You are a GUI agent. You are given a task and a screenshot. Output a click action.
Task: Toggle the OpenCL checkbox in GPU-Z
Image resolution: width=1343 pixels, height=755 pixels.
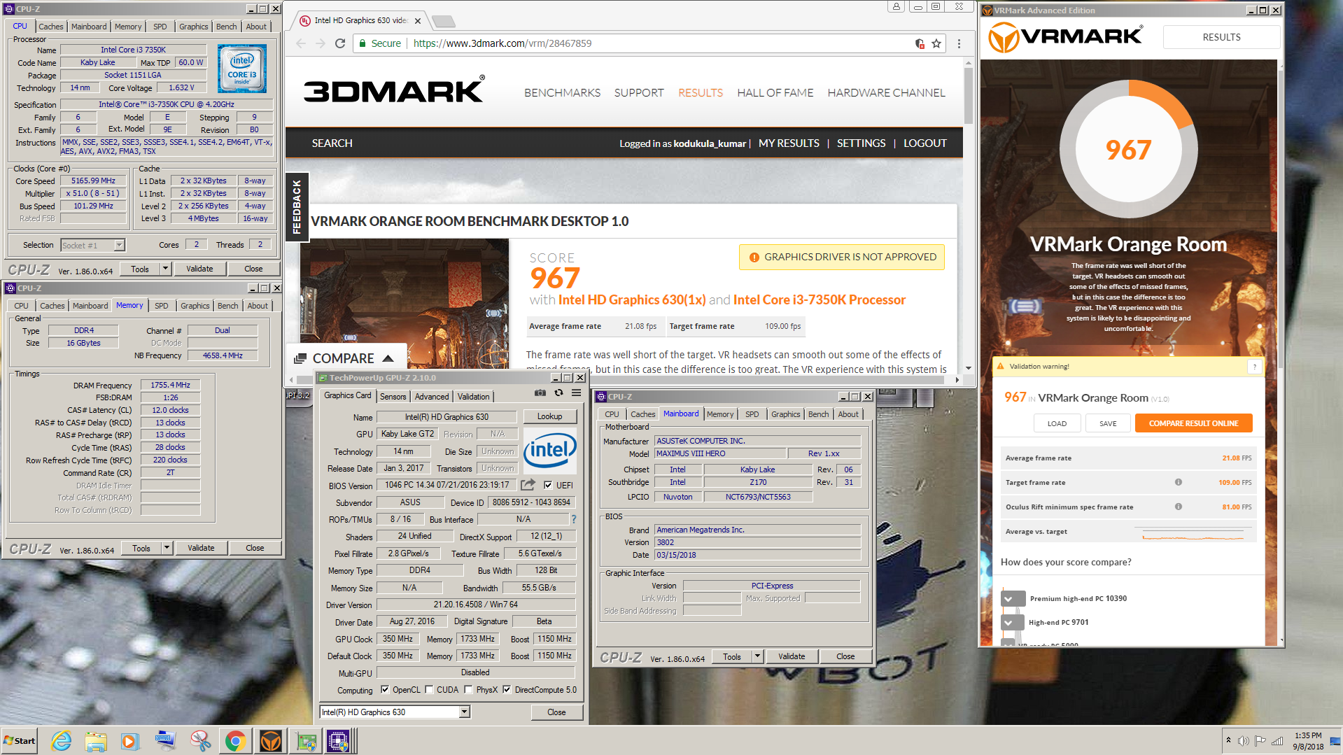point(384,690)
